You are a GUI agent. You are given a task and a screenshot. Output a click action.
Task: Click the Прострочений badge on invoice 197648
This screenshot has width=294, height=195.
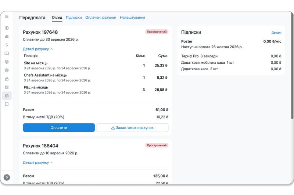coord(157,32)
